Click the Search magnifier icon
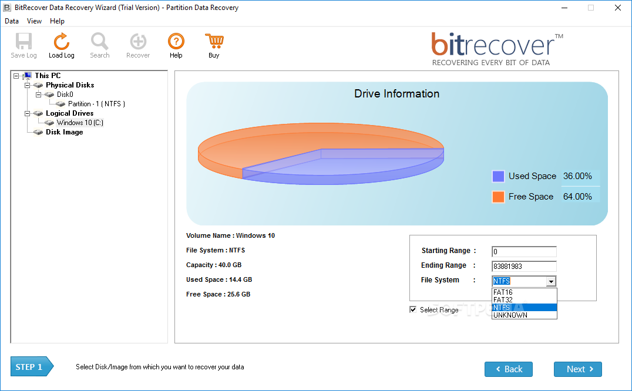The height and width of the screenshot is (391, 632). (99, 41)
